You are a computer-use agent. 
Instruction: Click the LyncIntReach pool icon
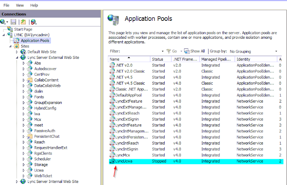112,143
